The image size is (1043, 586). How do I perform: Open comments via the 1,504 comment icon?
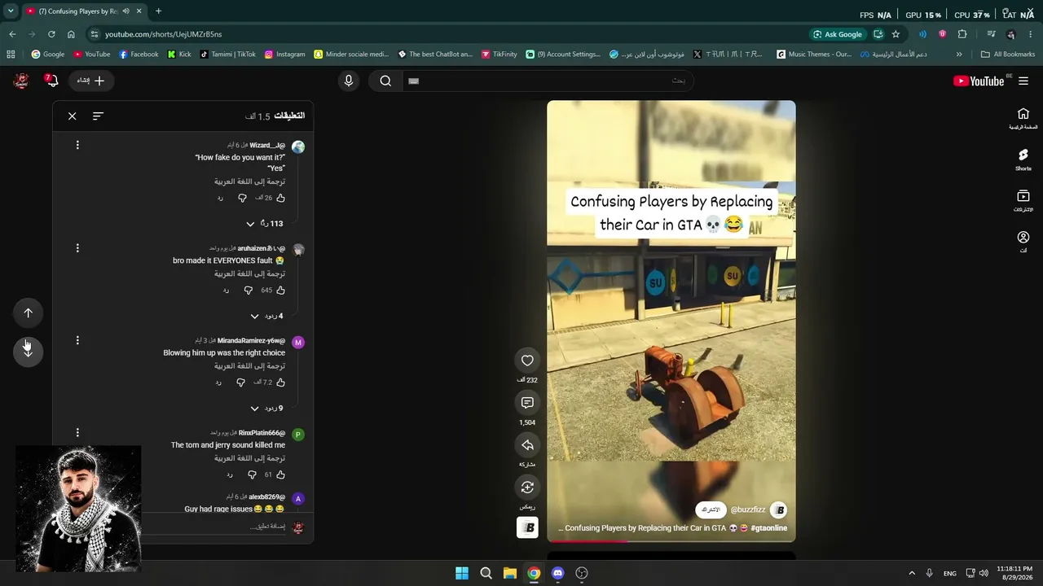(527, 403)
